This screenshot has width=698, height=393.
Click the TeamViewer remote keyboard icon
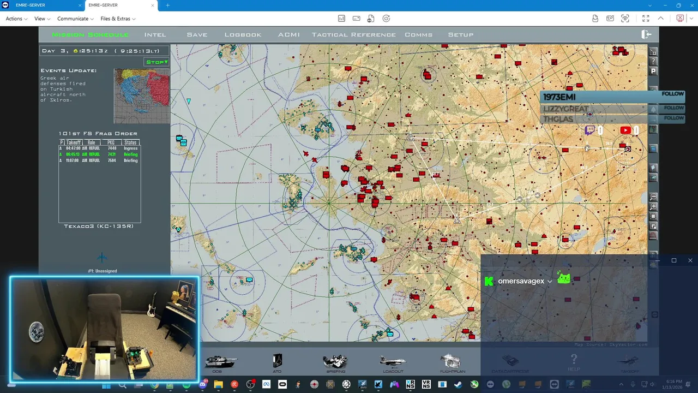(356, 19)
